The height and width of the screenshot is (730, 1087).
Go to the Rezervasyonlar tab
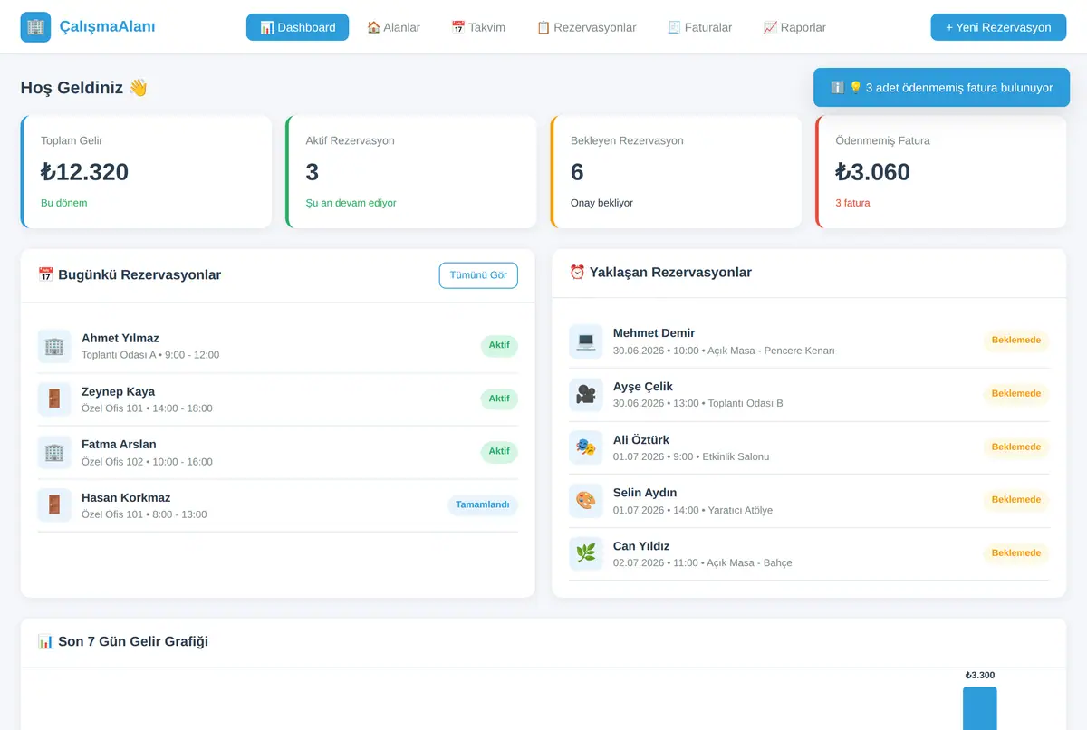click(586, 27)
